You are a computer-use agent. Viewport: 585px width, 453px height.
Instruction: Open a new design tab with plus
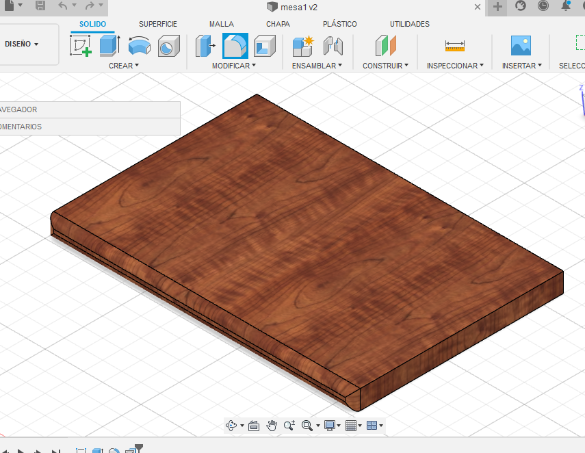pos(497,6)
